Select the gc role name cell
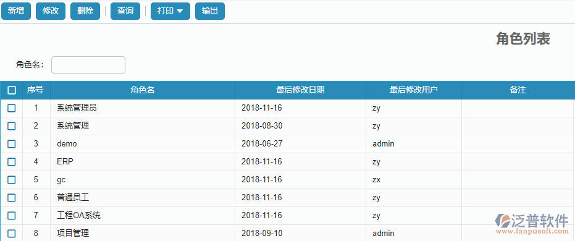This screenshot has width=575, height=241. click(x=143, y=180)
